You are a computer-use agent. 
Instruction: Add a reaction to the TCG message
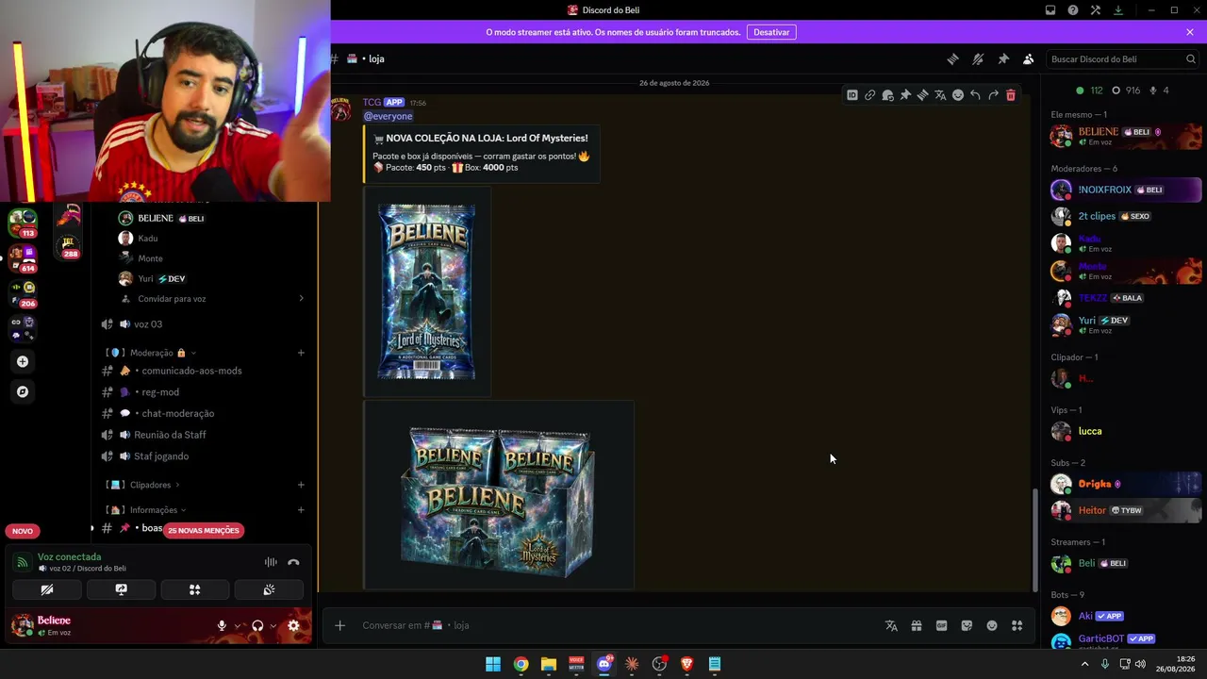tap(958, 95)
